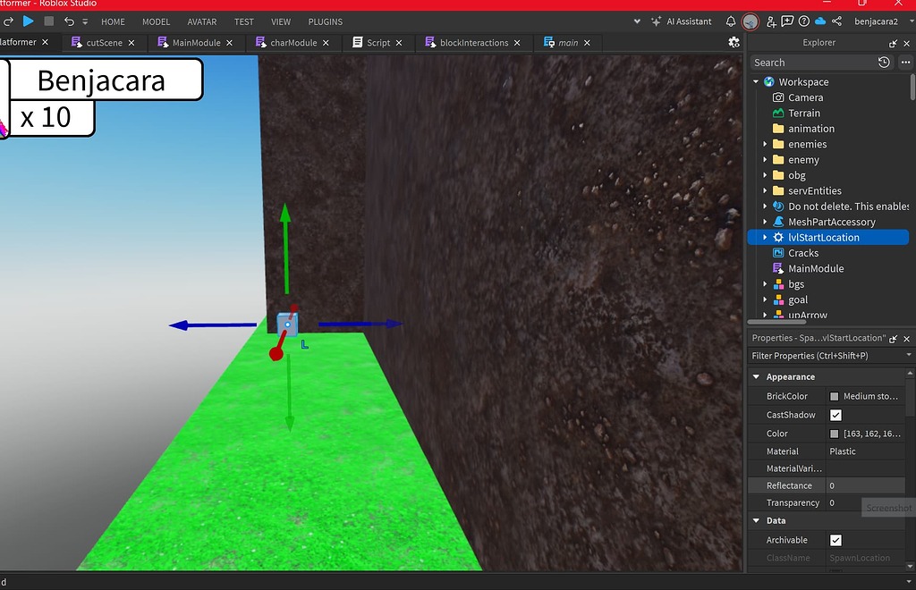
Task: Expand the obg folder
Action: coord(765,175)
